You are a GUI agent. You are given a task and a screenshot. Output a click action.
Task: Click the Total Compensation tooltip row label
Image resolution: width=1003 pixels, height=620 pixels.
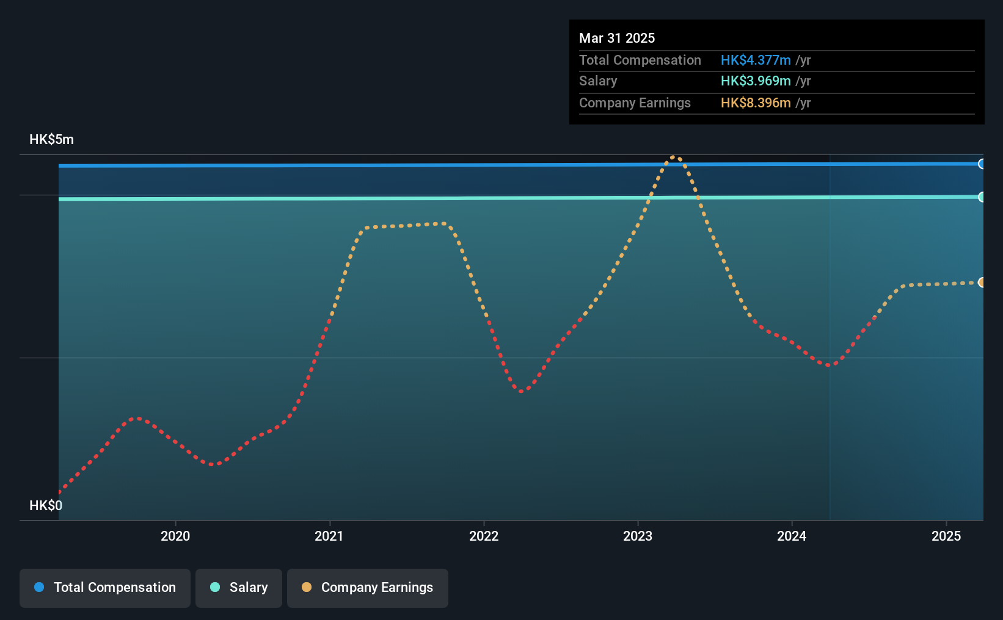pyautogui.click(x=640, y=60)
